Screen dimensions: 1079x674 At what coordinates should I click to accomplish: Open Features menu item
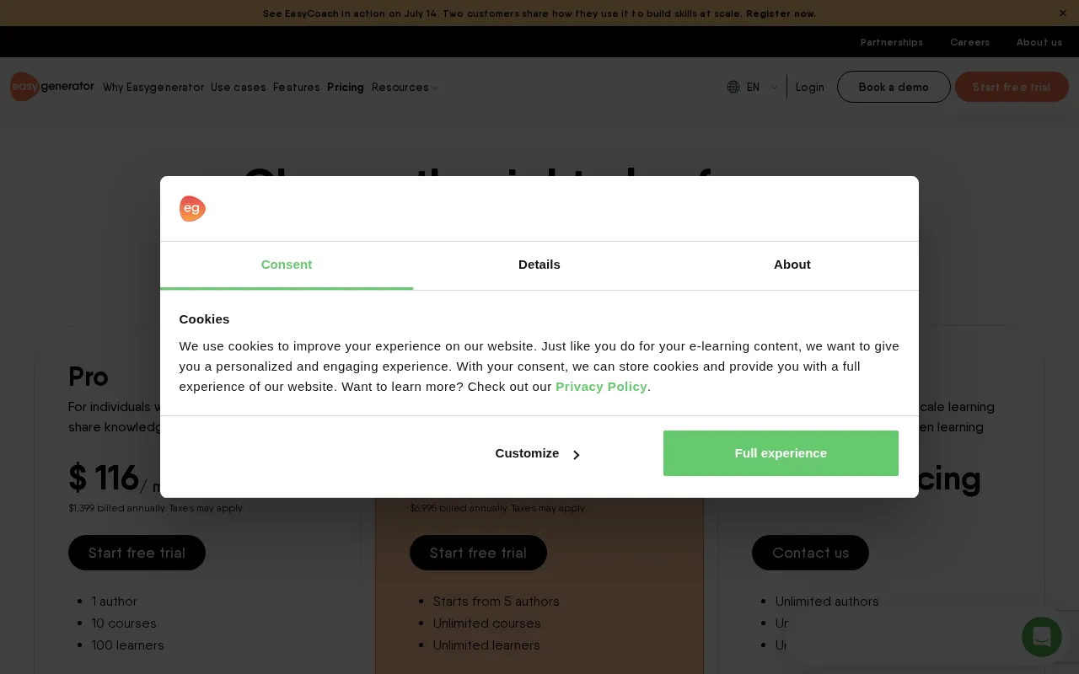pyautogui.click(x=297, y=88)
